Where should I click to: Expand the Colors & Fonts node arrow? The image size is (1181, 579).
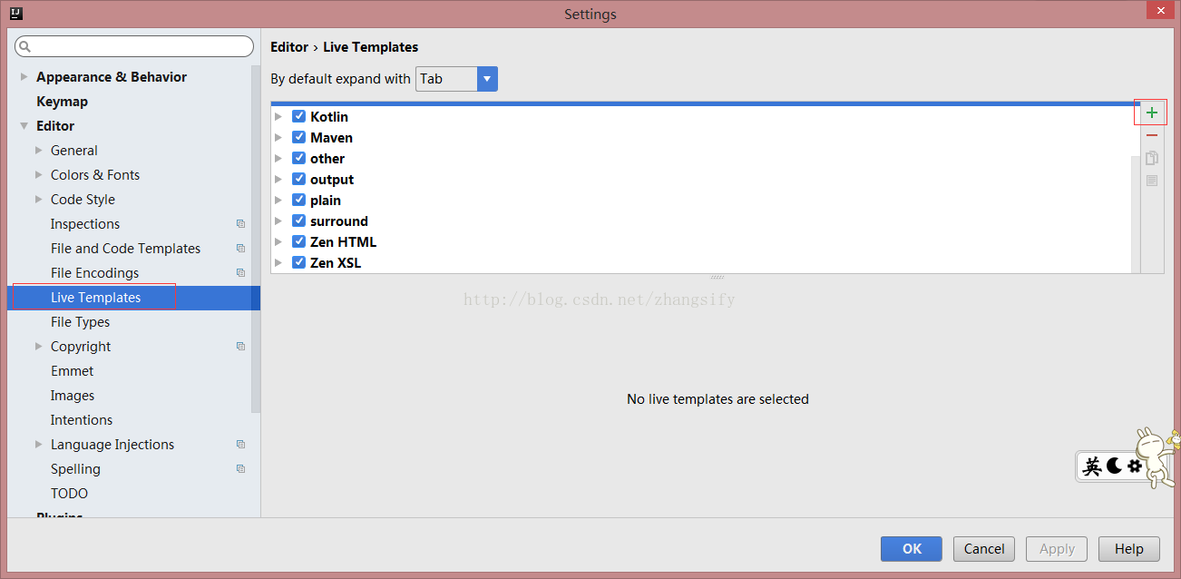pos(39,175)
